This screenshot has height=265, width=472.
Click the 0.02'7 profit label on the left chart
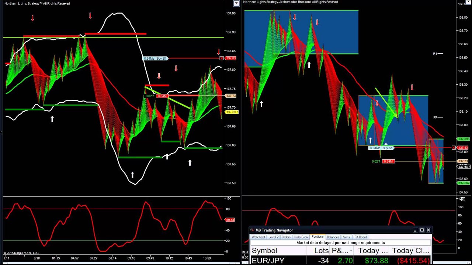(x=150, y=96)
